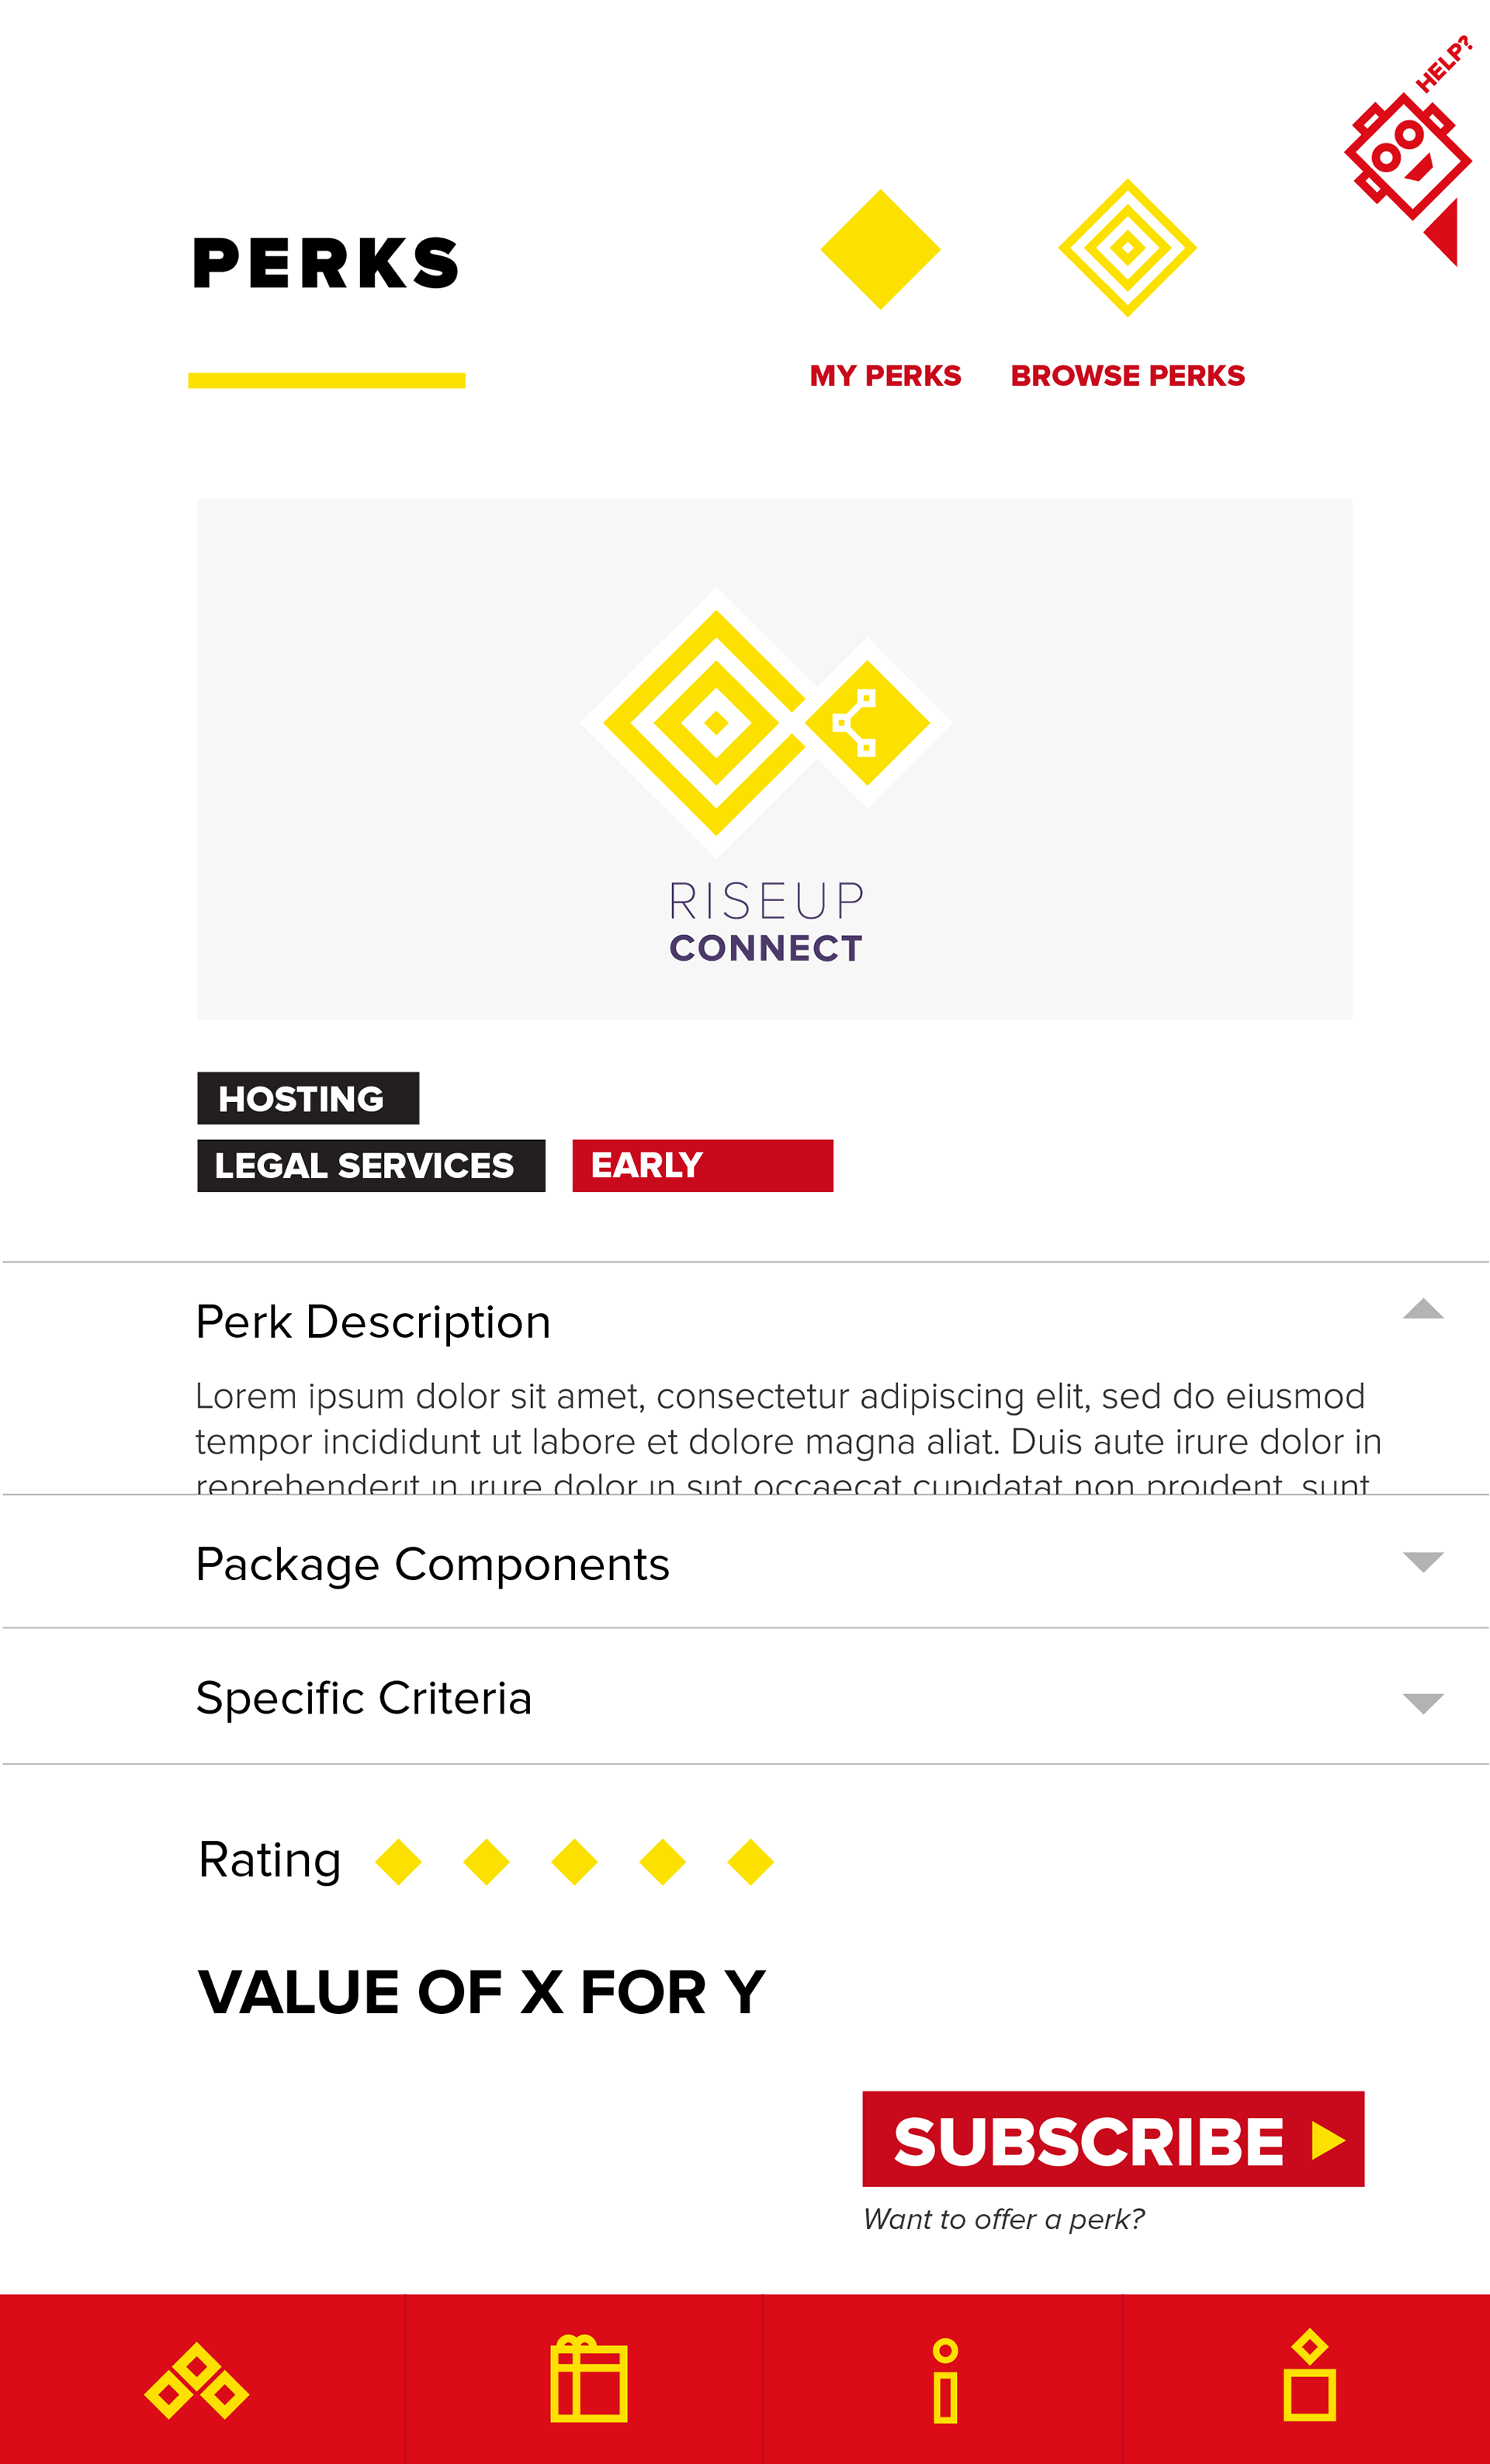Screen dimensions: 1490x2464
Task: Open the gift box icon in bottom bar
Action: tap(588, 2380)
